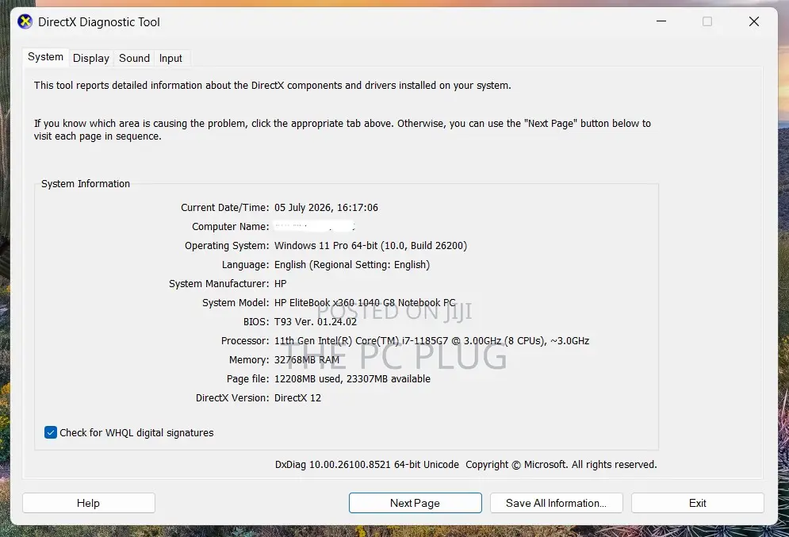Click the 32768MB RAM memory value
This screenshot has height=537, width=789.
click(x=307, y=360)
